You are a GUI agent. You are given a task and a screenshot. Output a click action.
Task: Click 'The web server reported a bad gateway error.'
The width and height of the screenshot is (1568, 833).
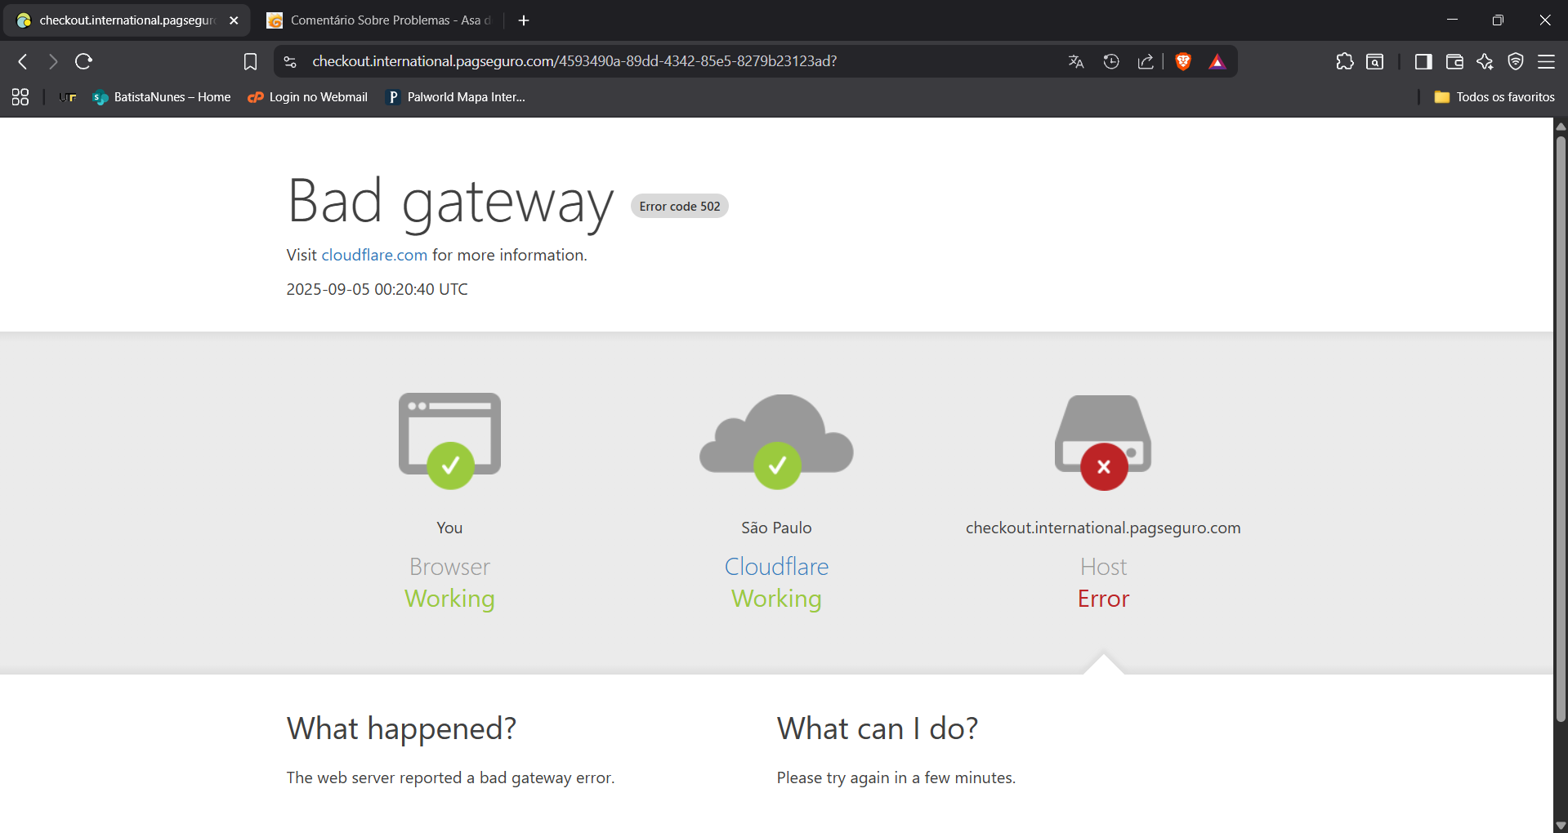[x=450, y=777]
